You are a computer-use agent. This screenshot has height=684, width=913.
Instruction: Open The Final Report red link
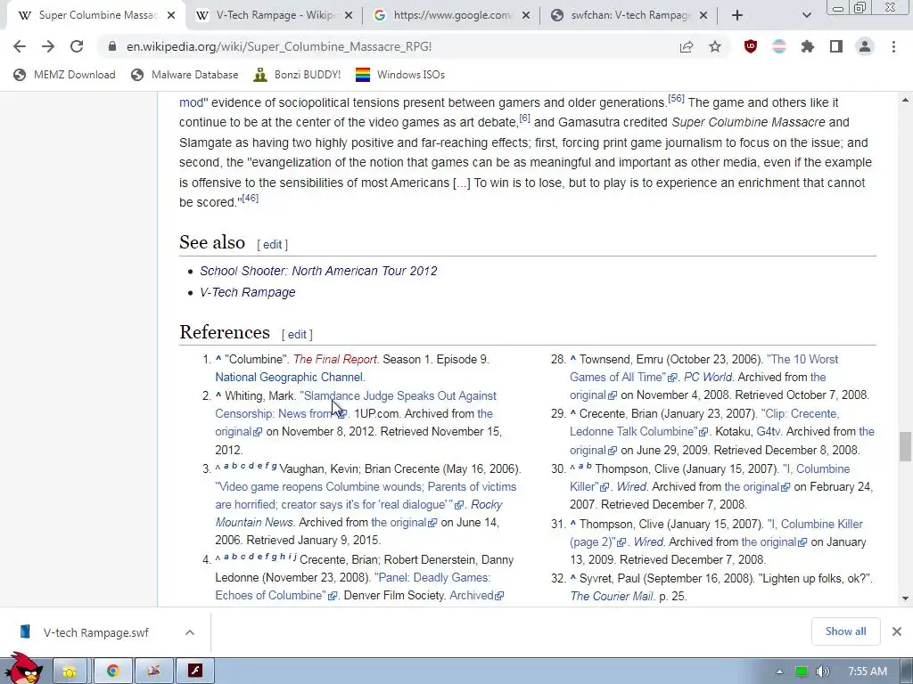[335, 360]
